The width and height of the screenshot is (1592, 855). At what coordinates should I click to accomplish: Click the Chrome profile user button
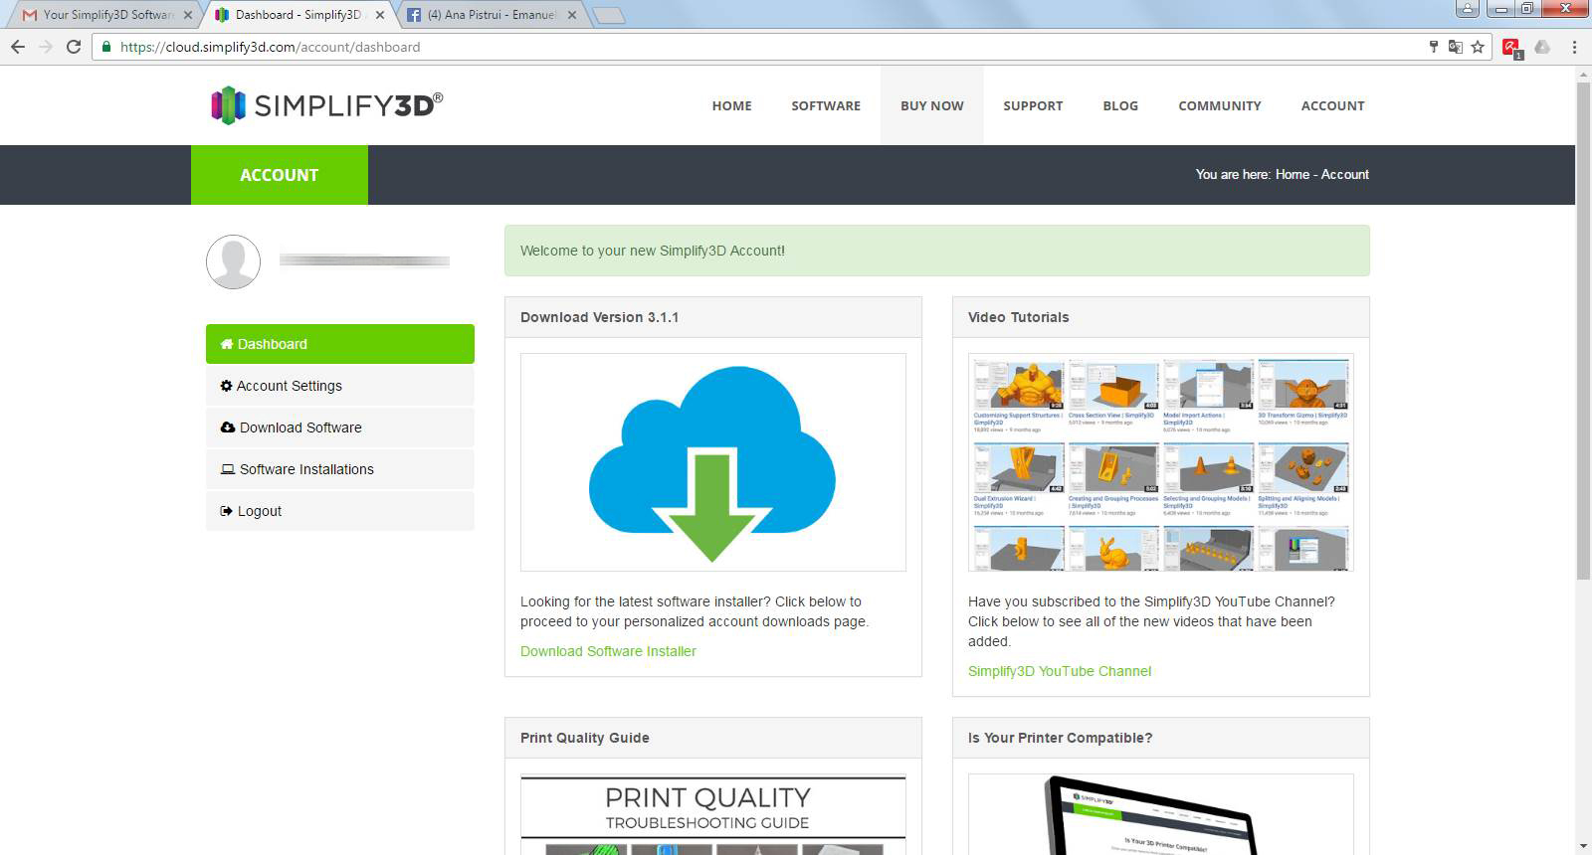1467,9
